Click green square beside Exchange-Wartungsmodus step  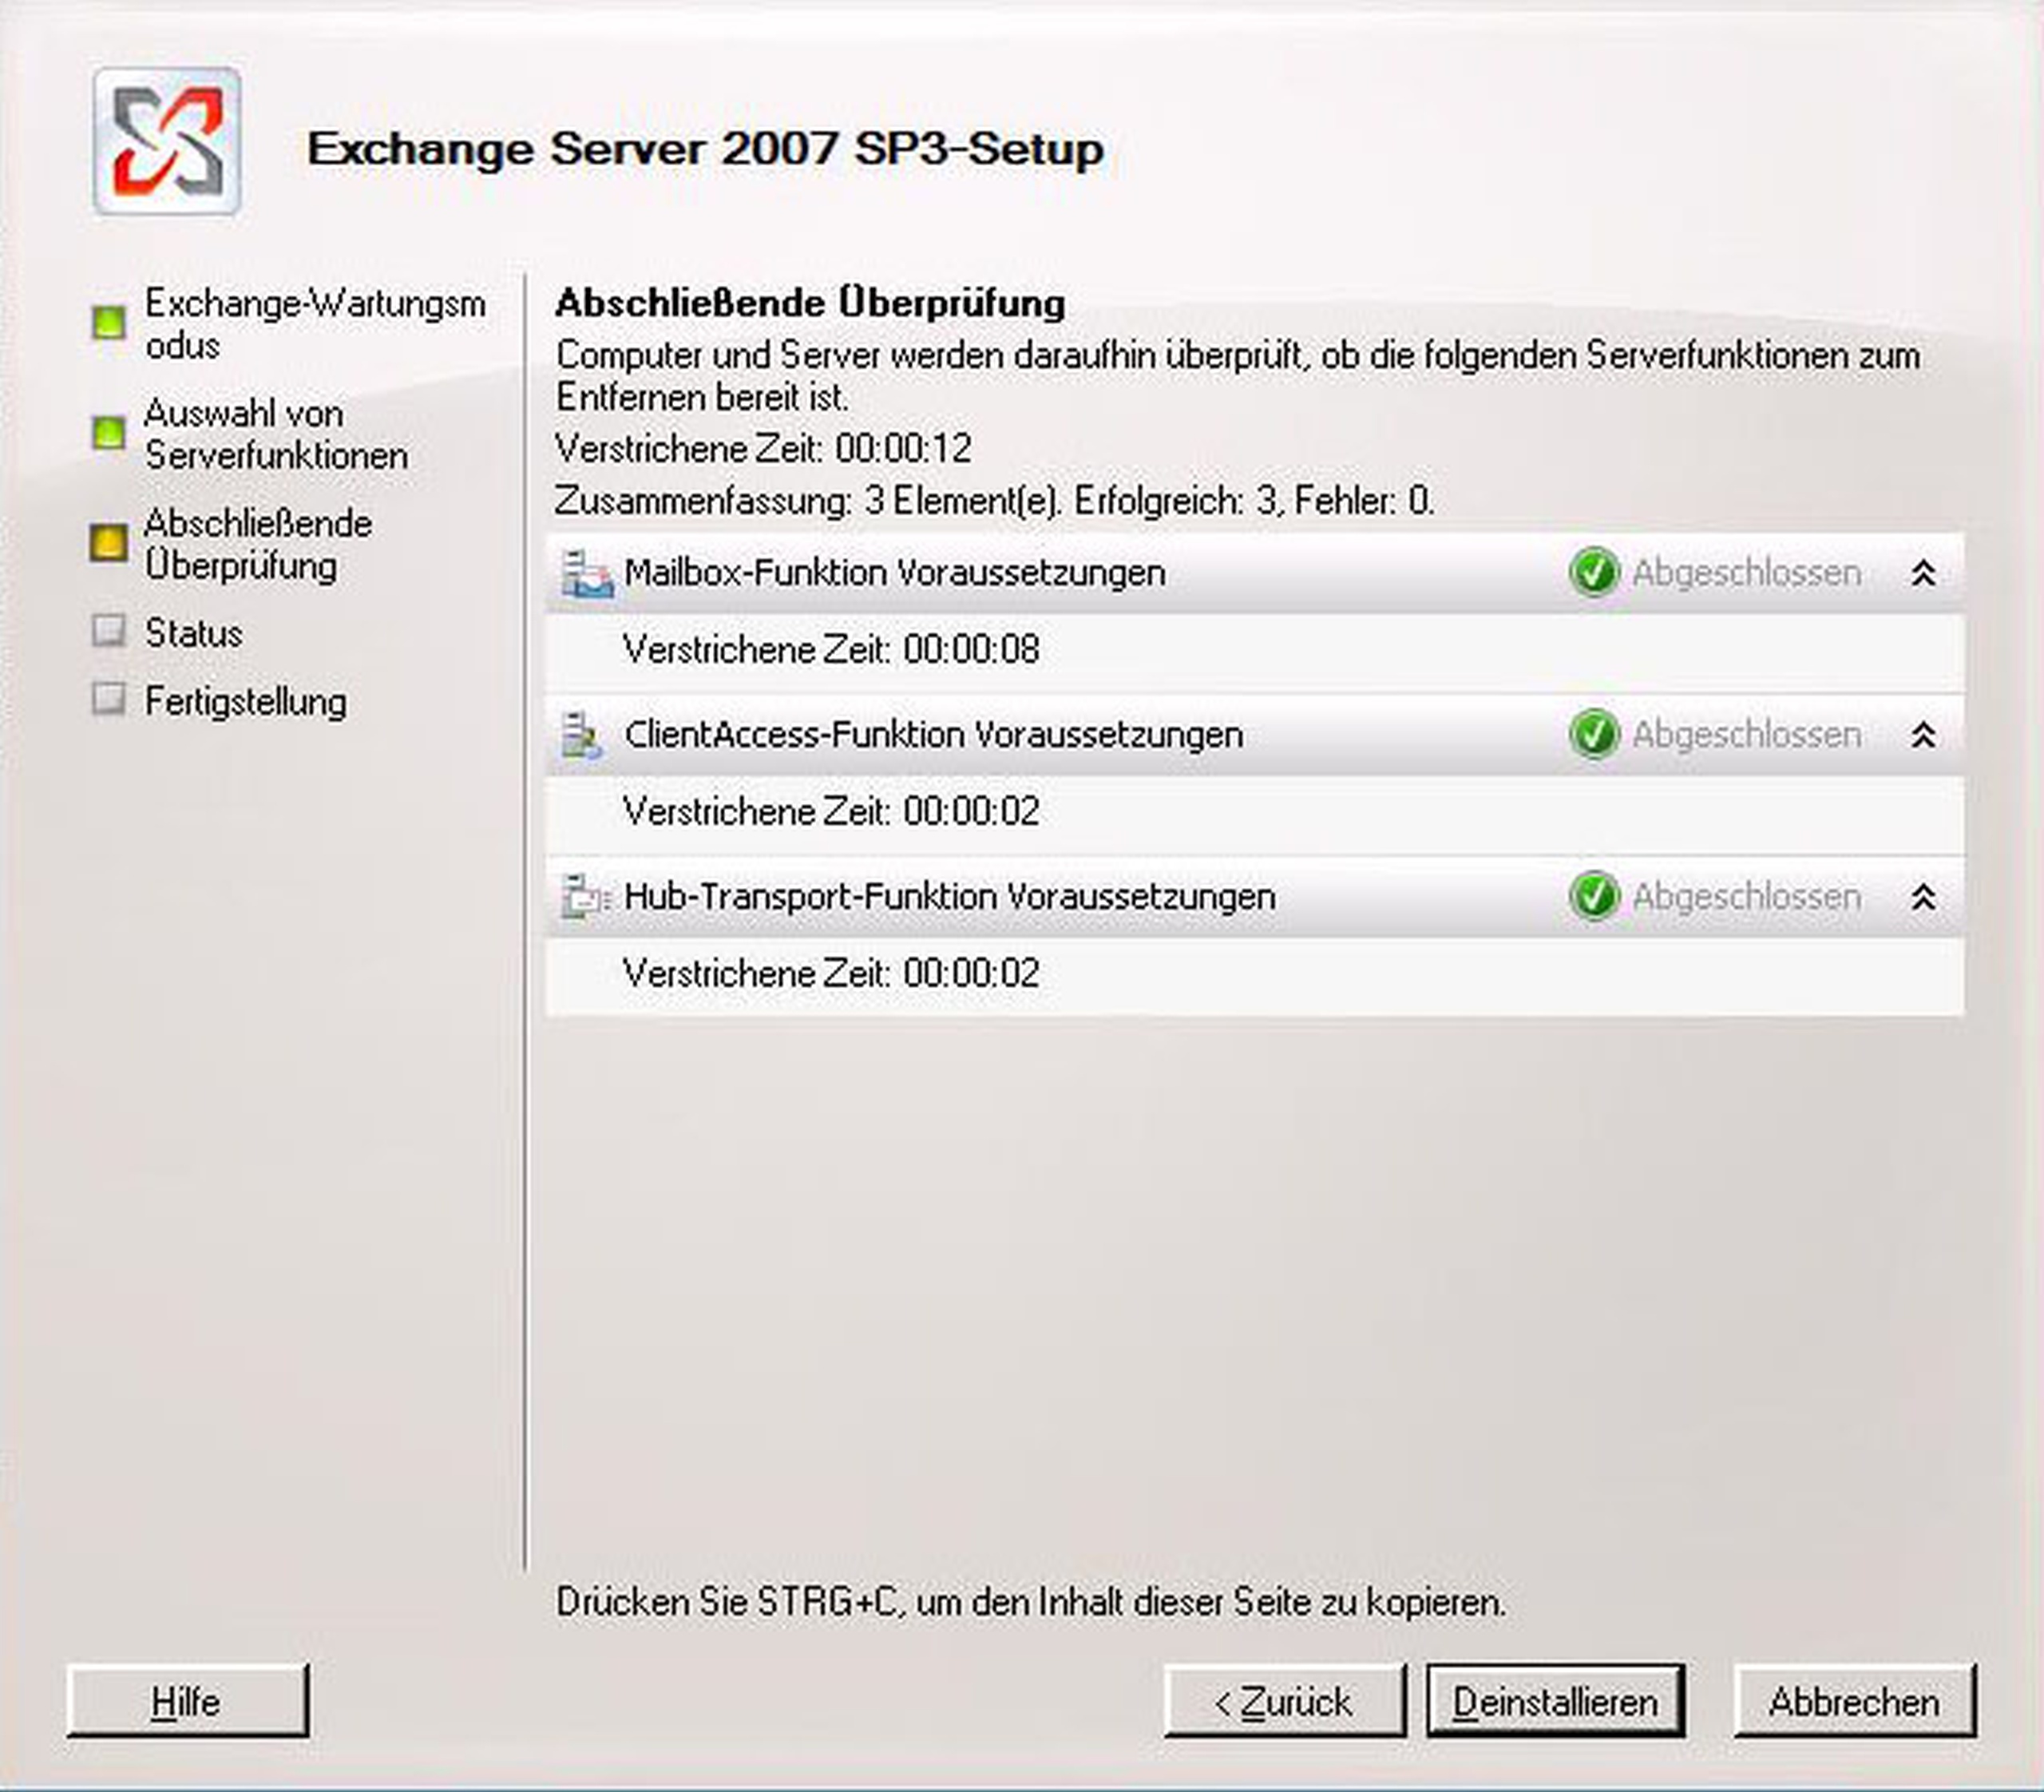[x=108, y=323]
